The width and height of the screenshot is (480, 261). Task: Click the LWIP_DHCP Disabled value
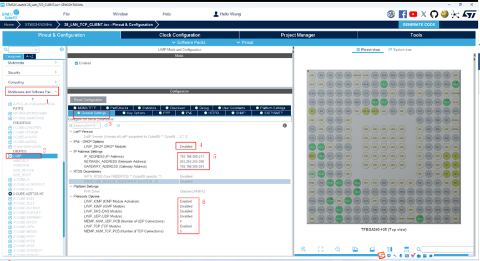[x=186, y=147]
